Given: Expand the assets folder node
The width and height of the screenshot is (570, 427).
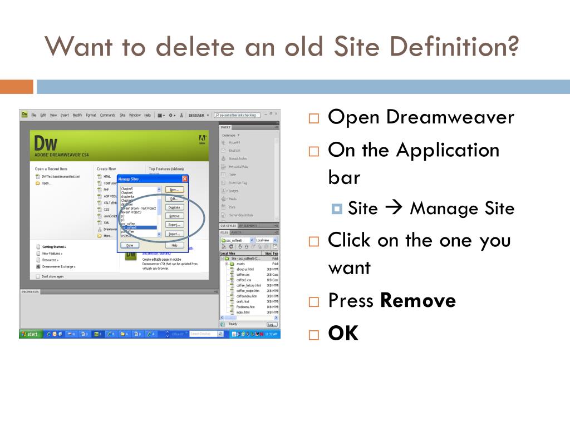Looking at the screenshot, I should coord(227,264).
